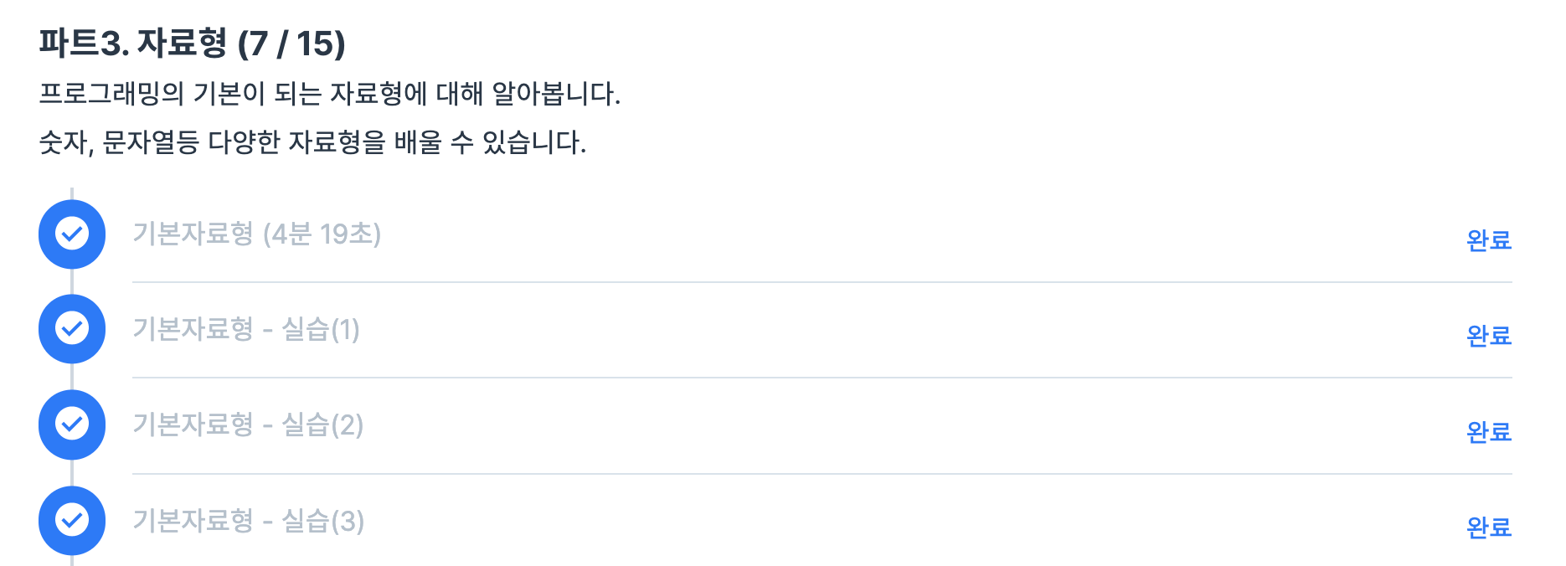Click 완료 status for the first lesson
Viewport: 1566px width, 566px height.
coord(1488,240)
